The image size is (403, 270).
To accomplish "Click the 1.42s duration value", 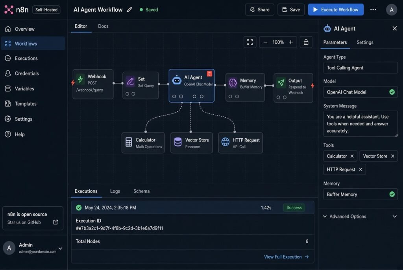I will pos(266,208).
